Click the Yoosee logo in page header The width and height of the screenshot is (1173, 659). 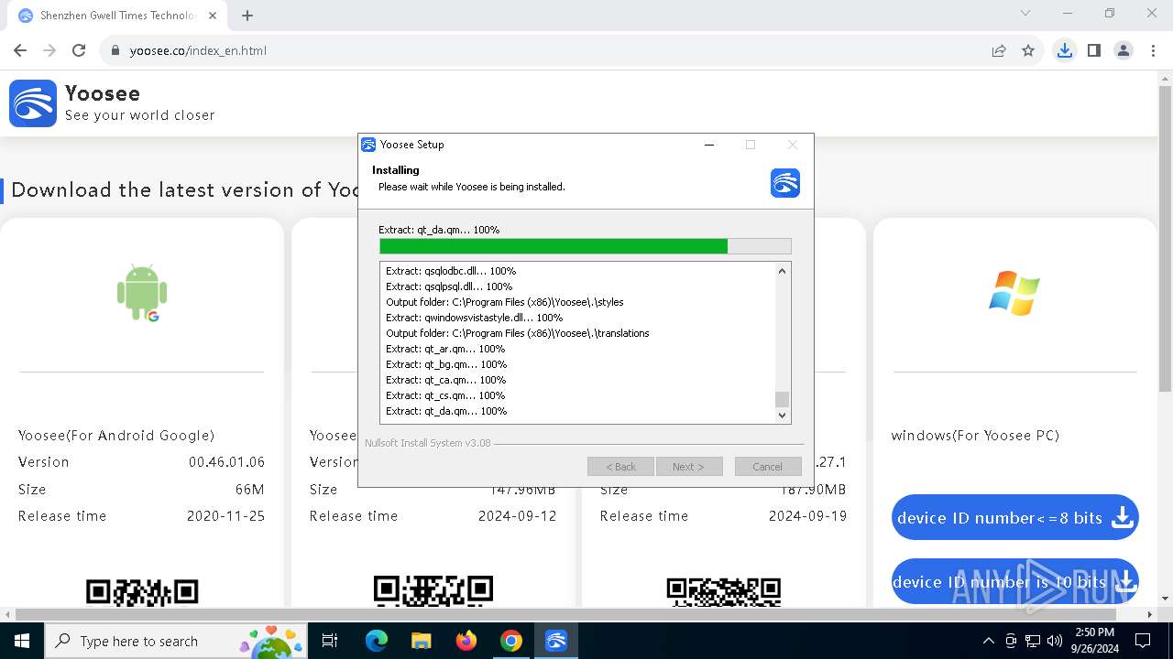pos(33,103)
